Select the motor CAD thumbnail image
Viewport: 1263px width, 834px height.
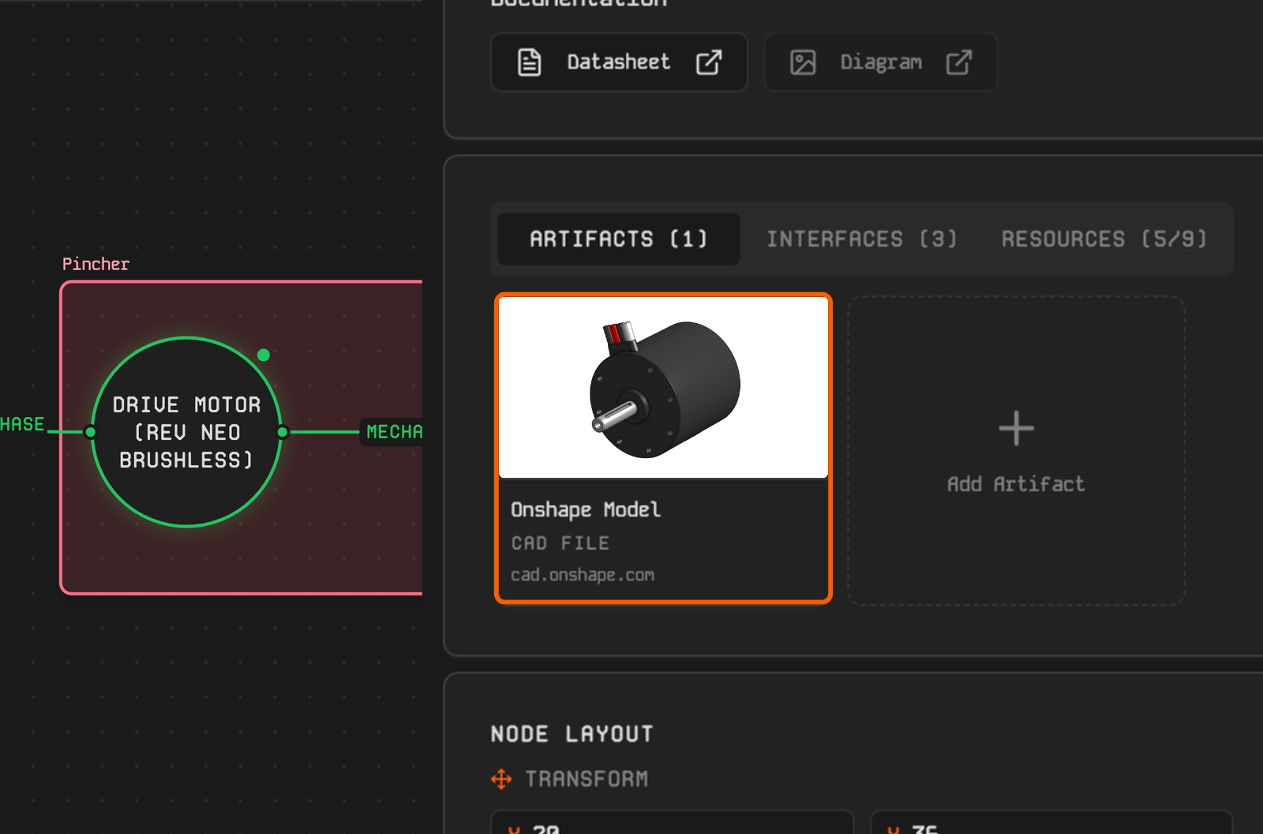click(663, 387)
